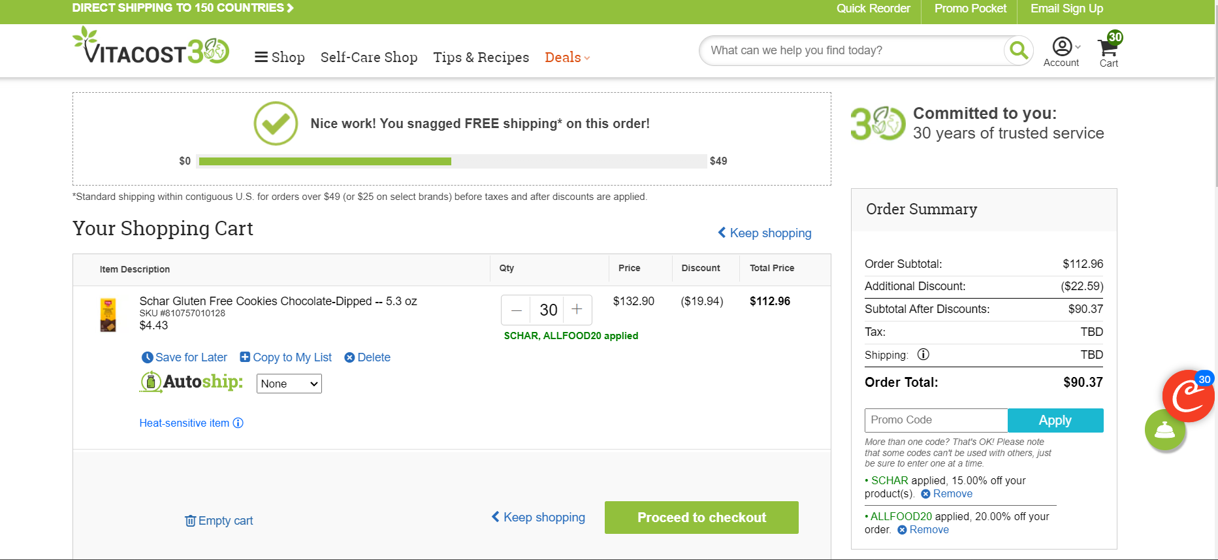The height and width of the screenshot is (560, 1218).
Task: Open the bell concierge chat icon
Action: point(1164,430)
